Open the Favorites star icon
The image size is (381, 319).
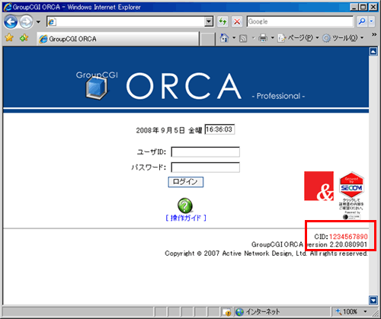coord(9,38)
